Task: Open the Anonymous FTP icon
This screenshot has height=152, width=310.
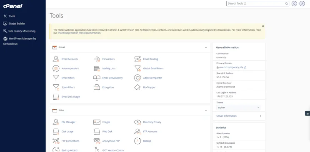Action: click(x=97, y=141)
